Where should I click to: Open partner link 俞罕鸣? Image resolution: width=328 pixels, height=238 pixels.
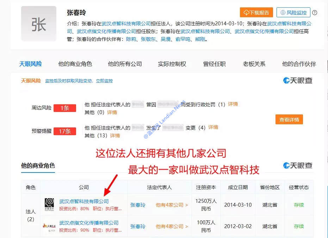coord(183,39)
